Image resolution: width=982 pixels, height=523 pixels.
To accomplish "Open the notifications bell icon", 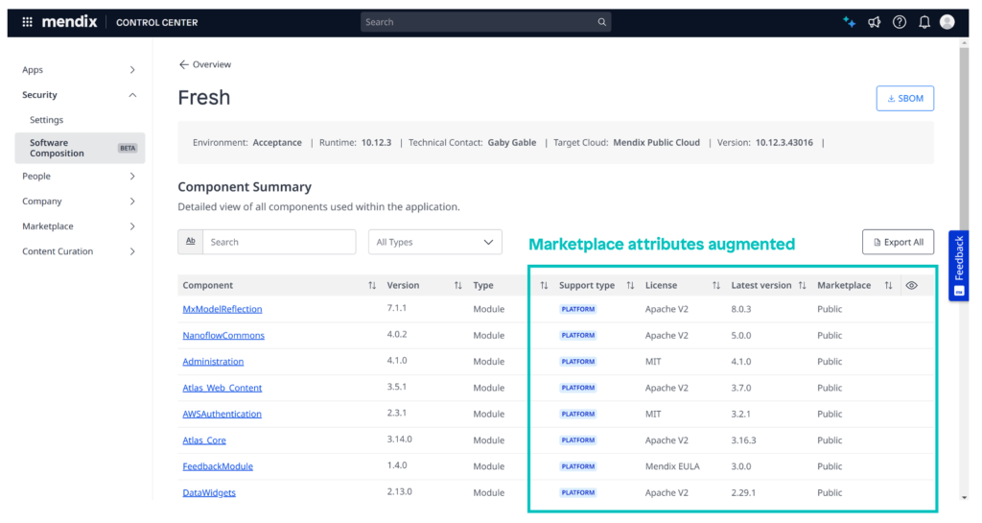I will click(x=924, y=22).
